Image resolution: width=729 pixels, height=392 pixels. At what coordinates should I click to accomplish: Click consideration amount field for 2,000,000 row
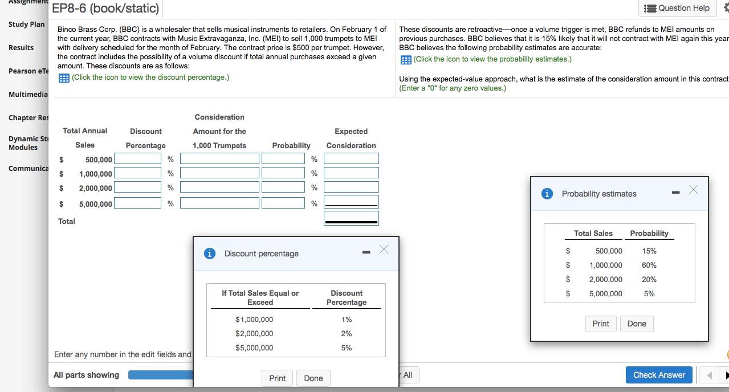pyautogui.click(x=219, y=187)
